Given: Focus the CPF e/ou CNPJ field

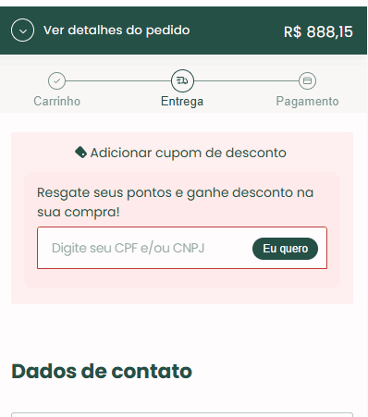Looking at the screenshot, I should 145,248.
